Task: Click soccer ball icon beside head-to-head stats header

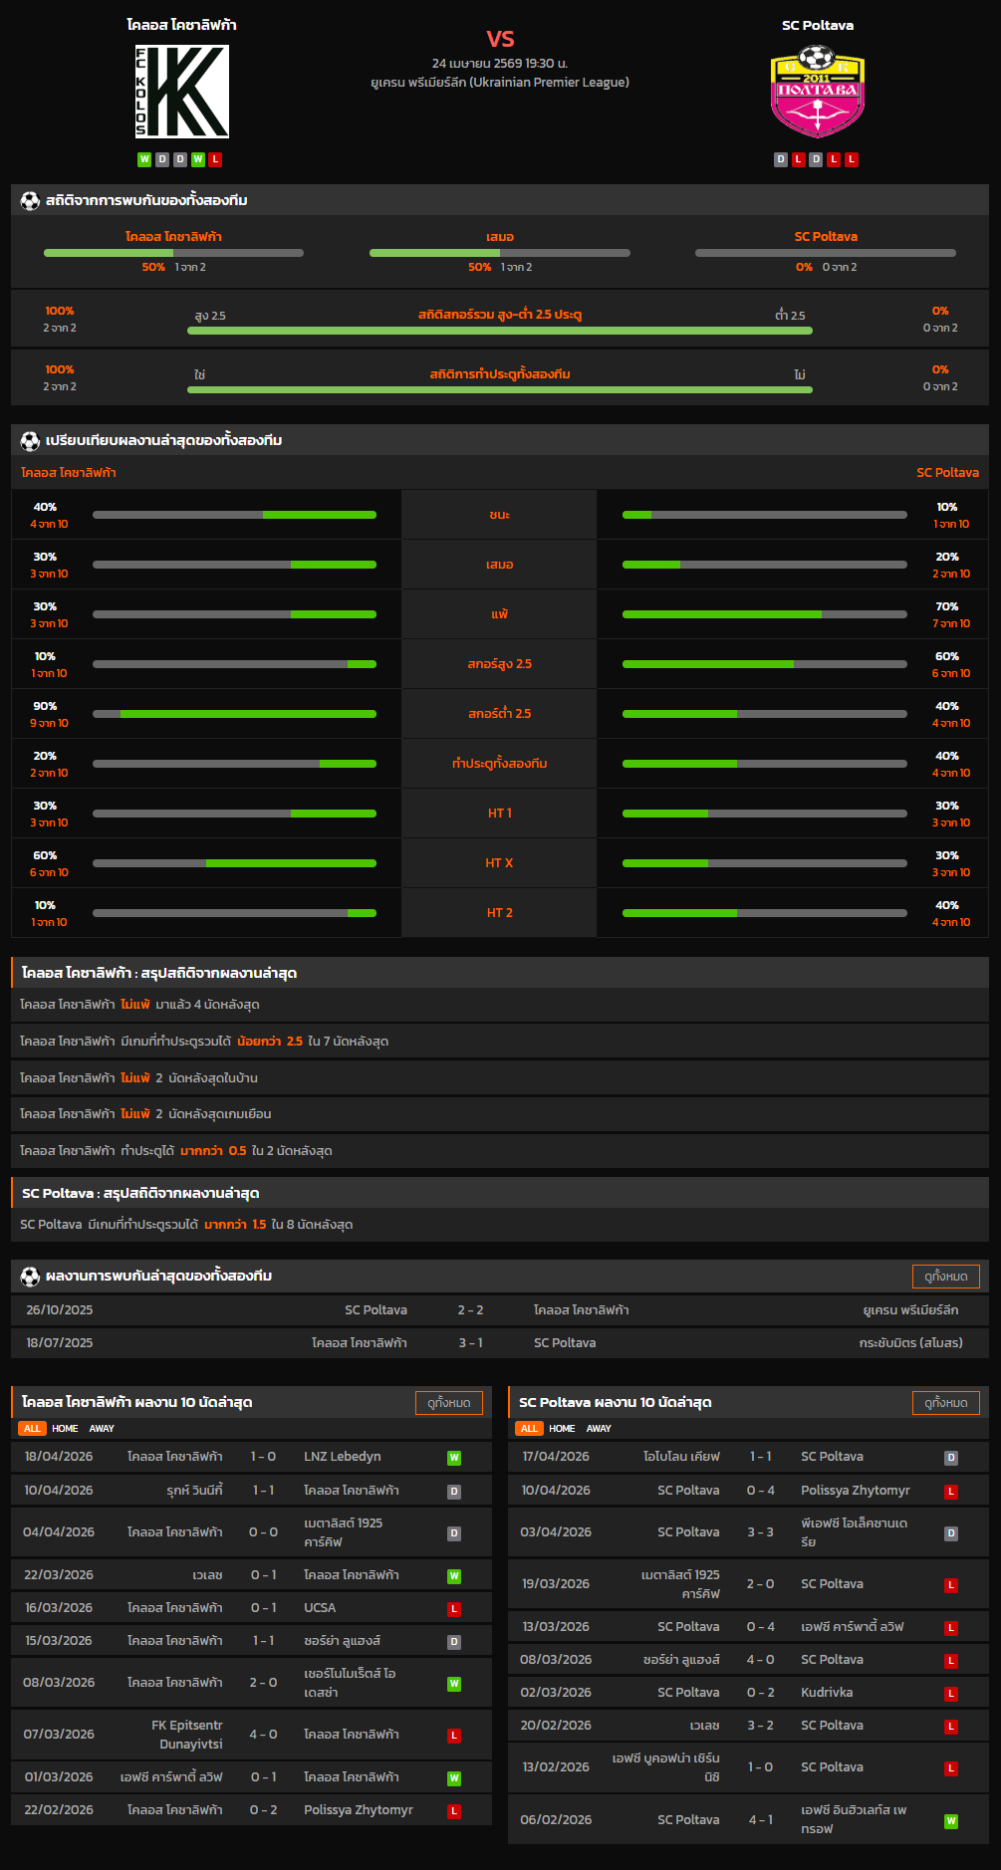Action: click(30, 200)
